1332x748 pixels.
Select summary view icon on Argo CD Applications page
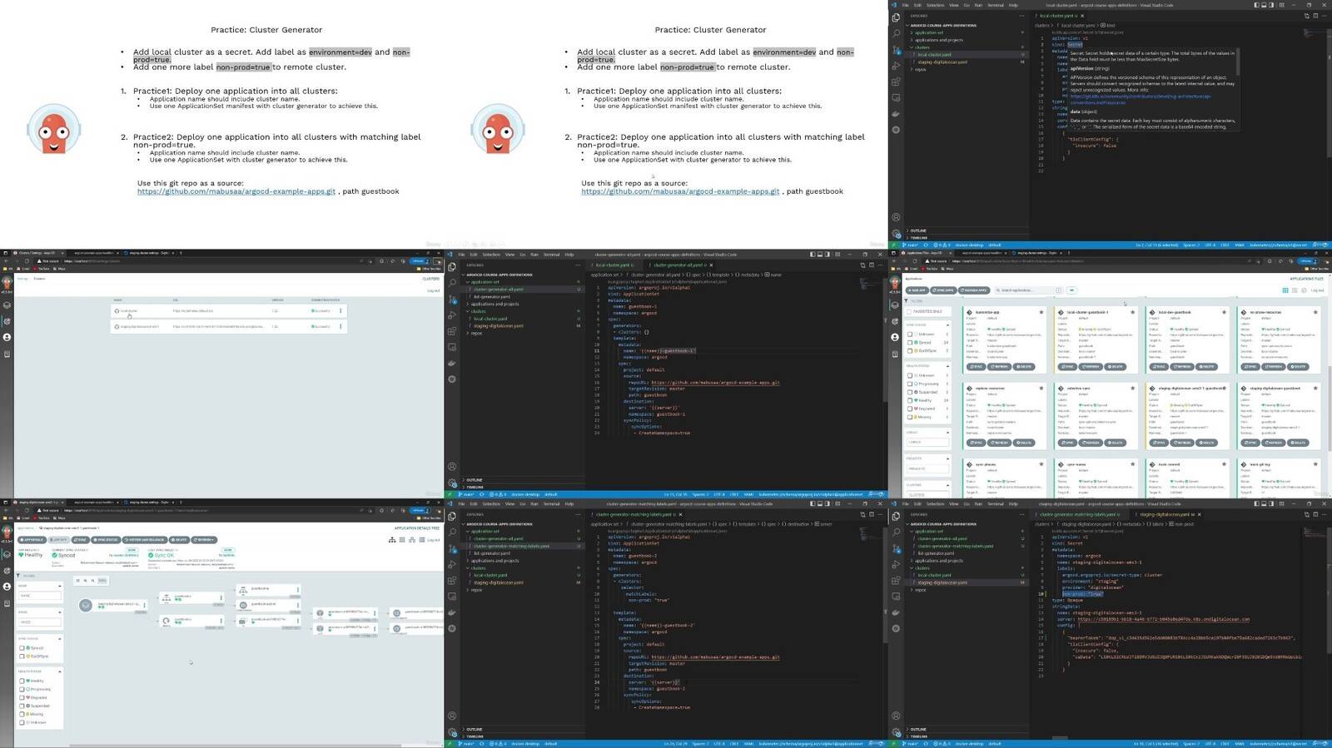pyautogui.click(x=1302, y=290)
